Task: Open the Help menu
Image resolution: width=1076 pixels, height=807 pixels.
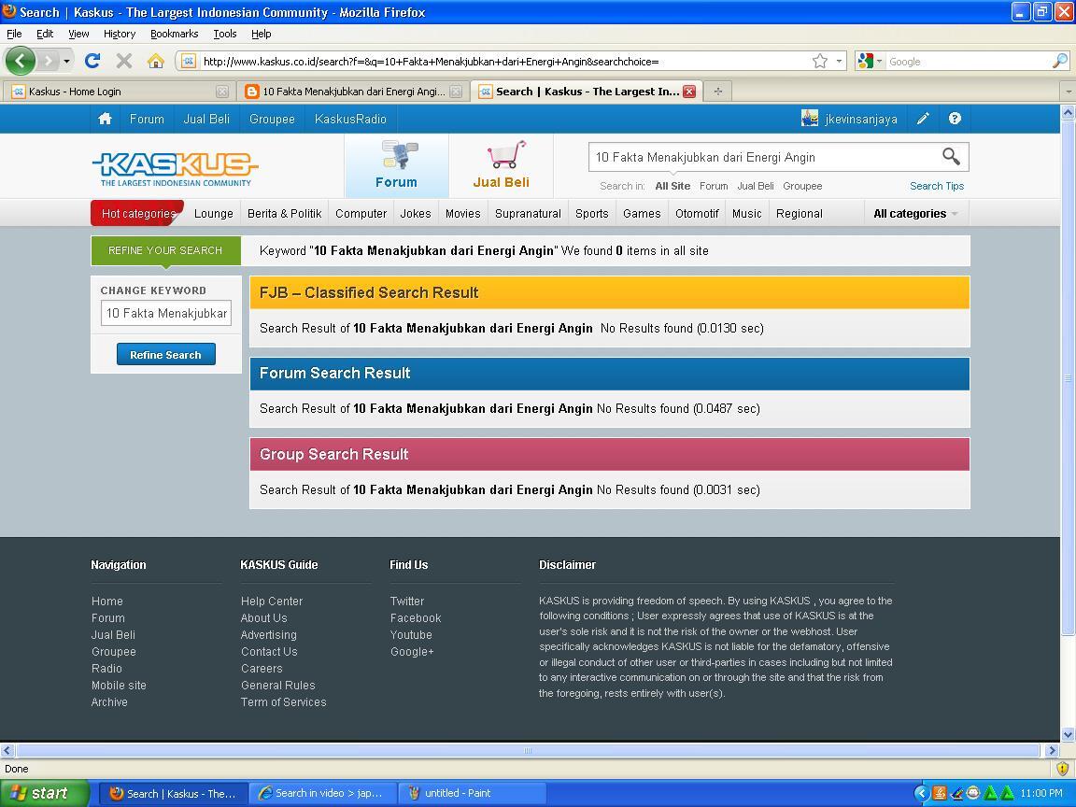Action: pos(261,34)
